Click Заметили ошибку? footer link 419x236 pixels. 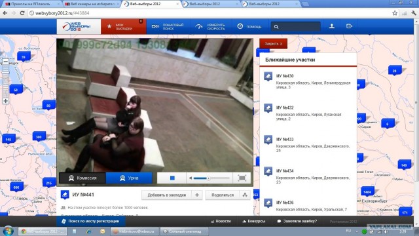point(297,222)
